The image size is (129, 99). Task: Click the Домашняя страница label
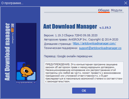click(58, 44)
